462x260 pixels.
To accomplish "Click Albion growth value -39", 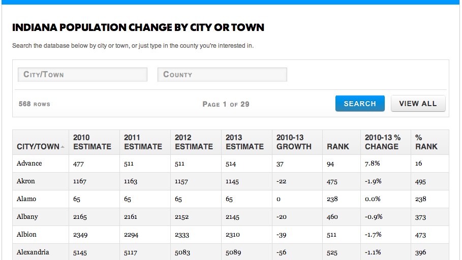I will coord(282,235).
